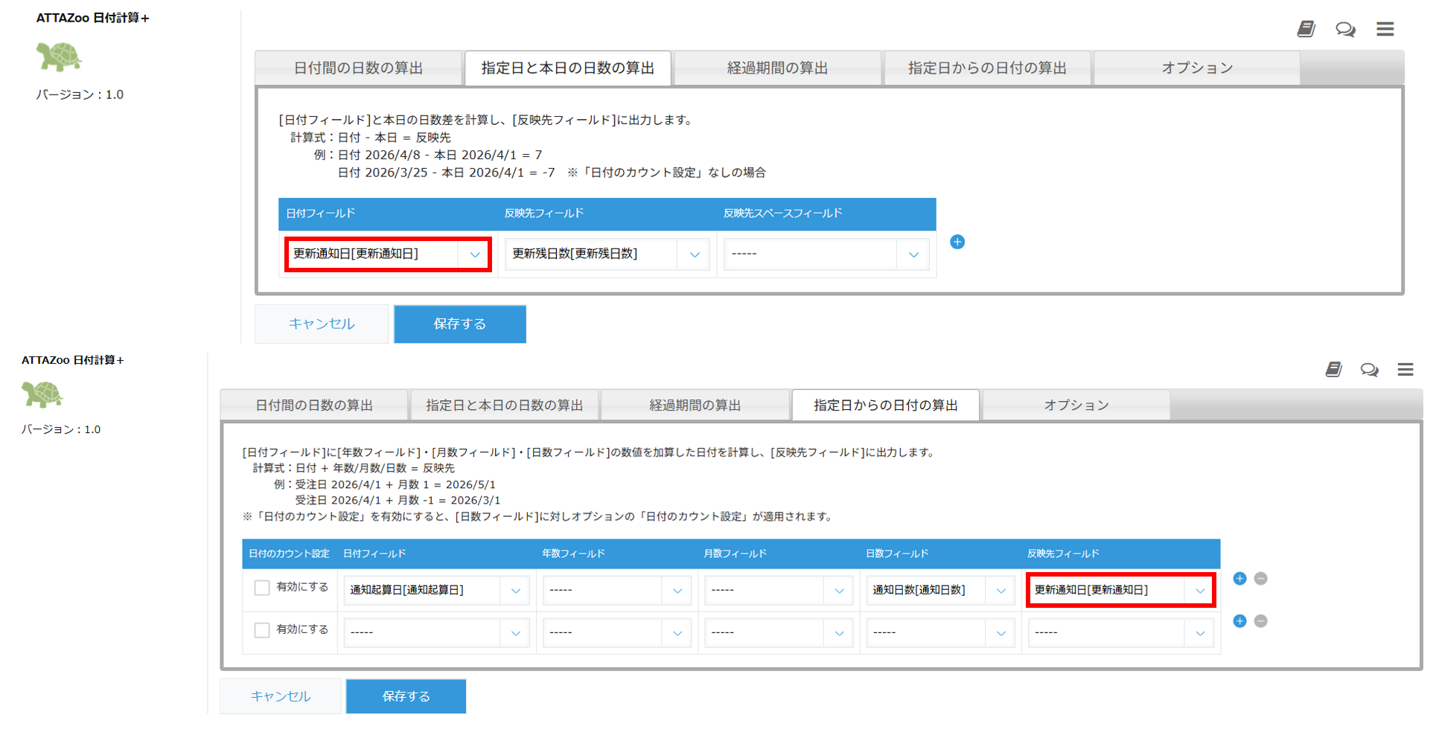This screenshot has width=1436, height=735.
Task: Add row via plus icon beside 通知起算日 row
Action: (1239, 579)
